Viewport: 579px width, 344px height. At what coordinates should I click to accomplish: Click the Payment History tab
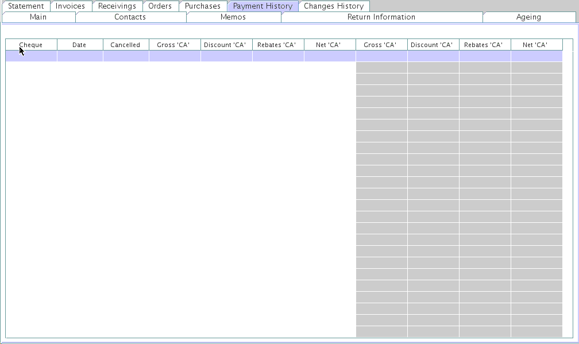point(263,6)
